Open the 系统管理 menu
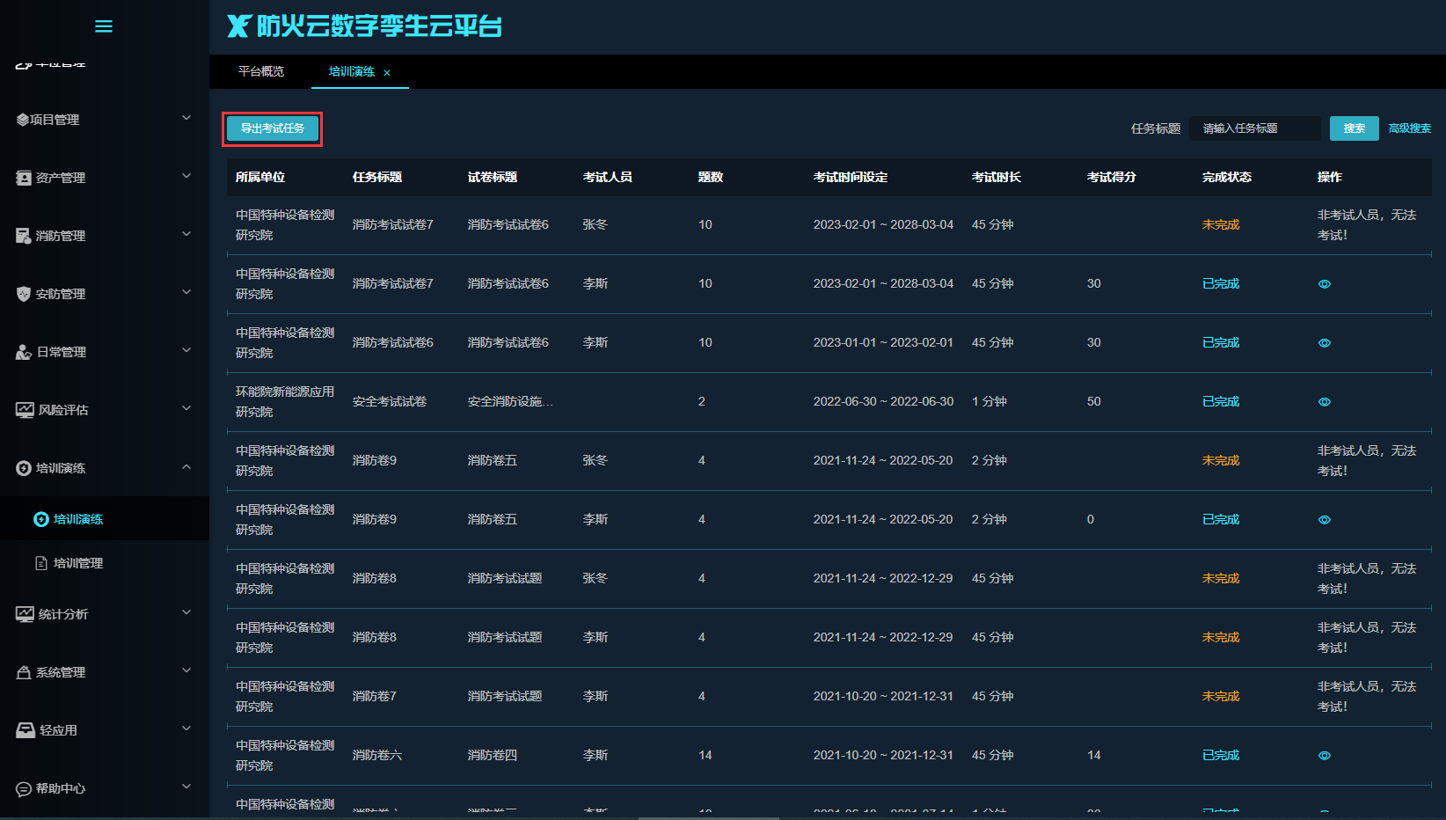Viewport: 1446px width, 820px height. tap(105, 672)
